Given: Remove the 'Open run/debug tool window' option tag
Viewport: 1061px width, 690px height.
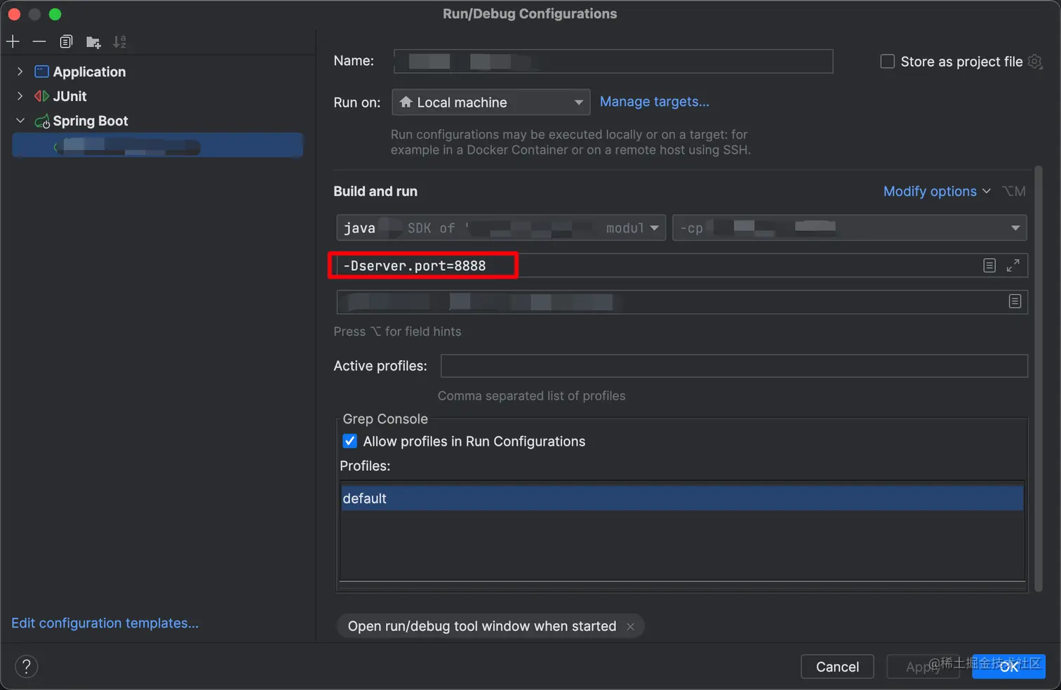Looking at the screenshot, I should pos(630,627).
